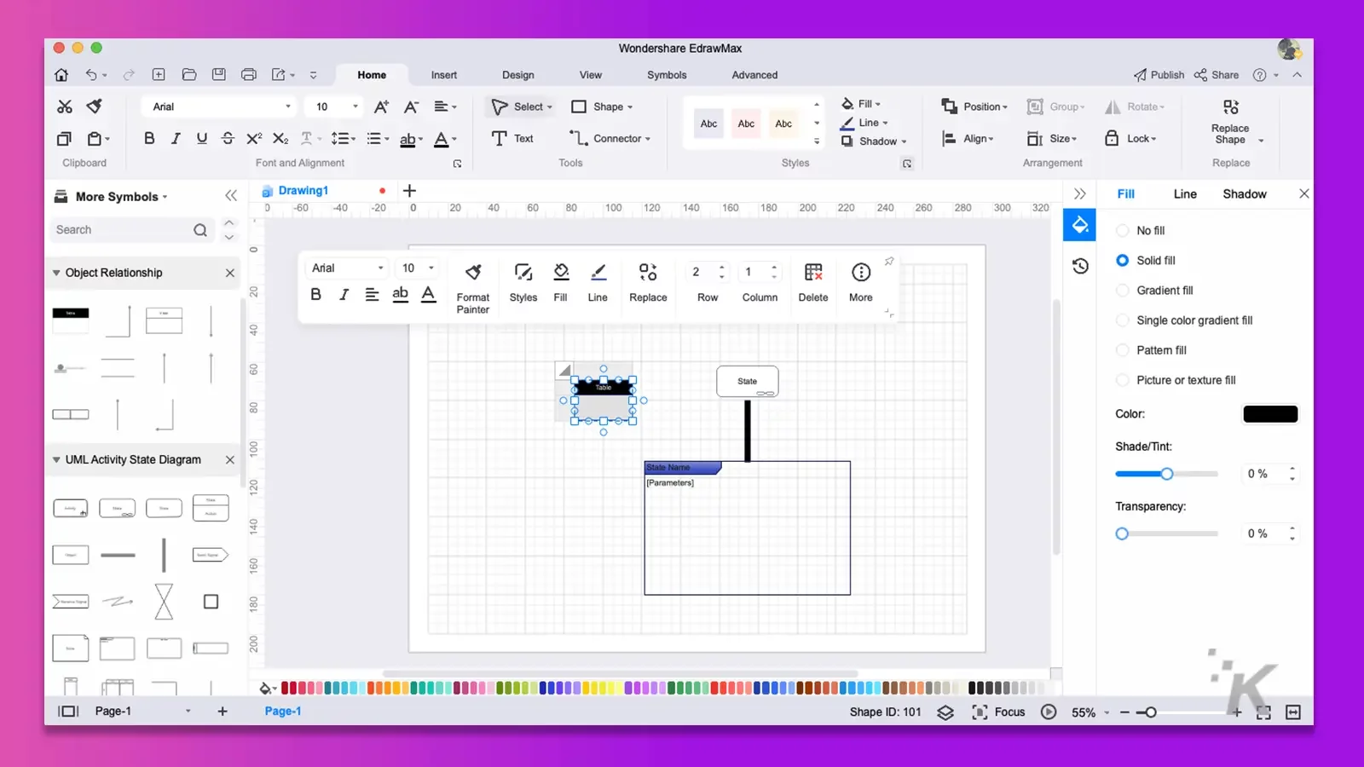Click the Cut scissors icon

[65, 107]
